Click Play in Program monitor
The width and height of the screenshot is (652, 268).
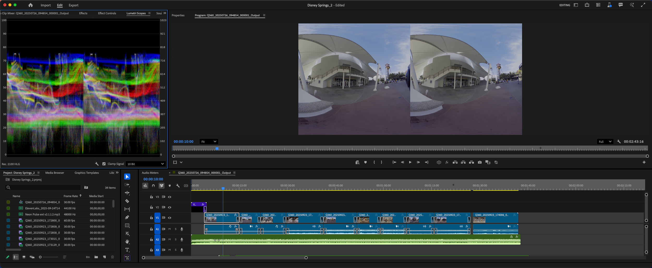[410, 162]
